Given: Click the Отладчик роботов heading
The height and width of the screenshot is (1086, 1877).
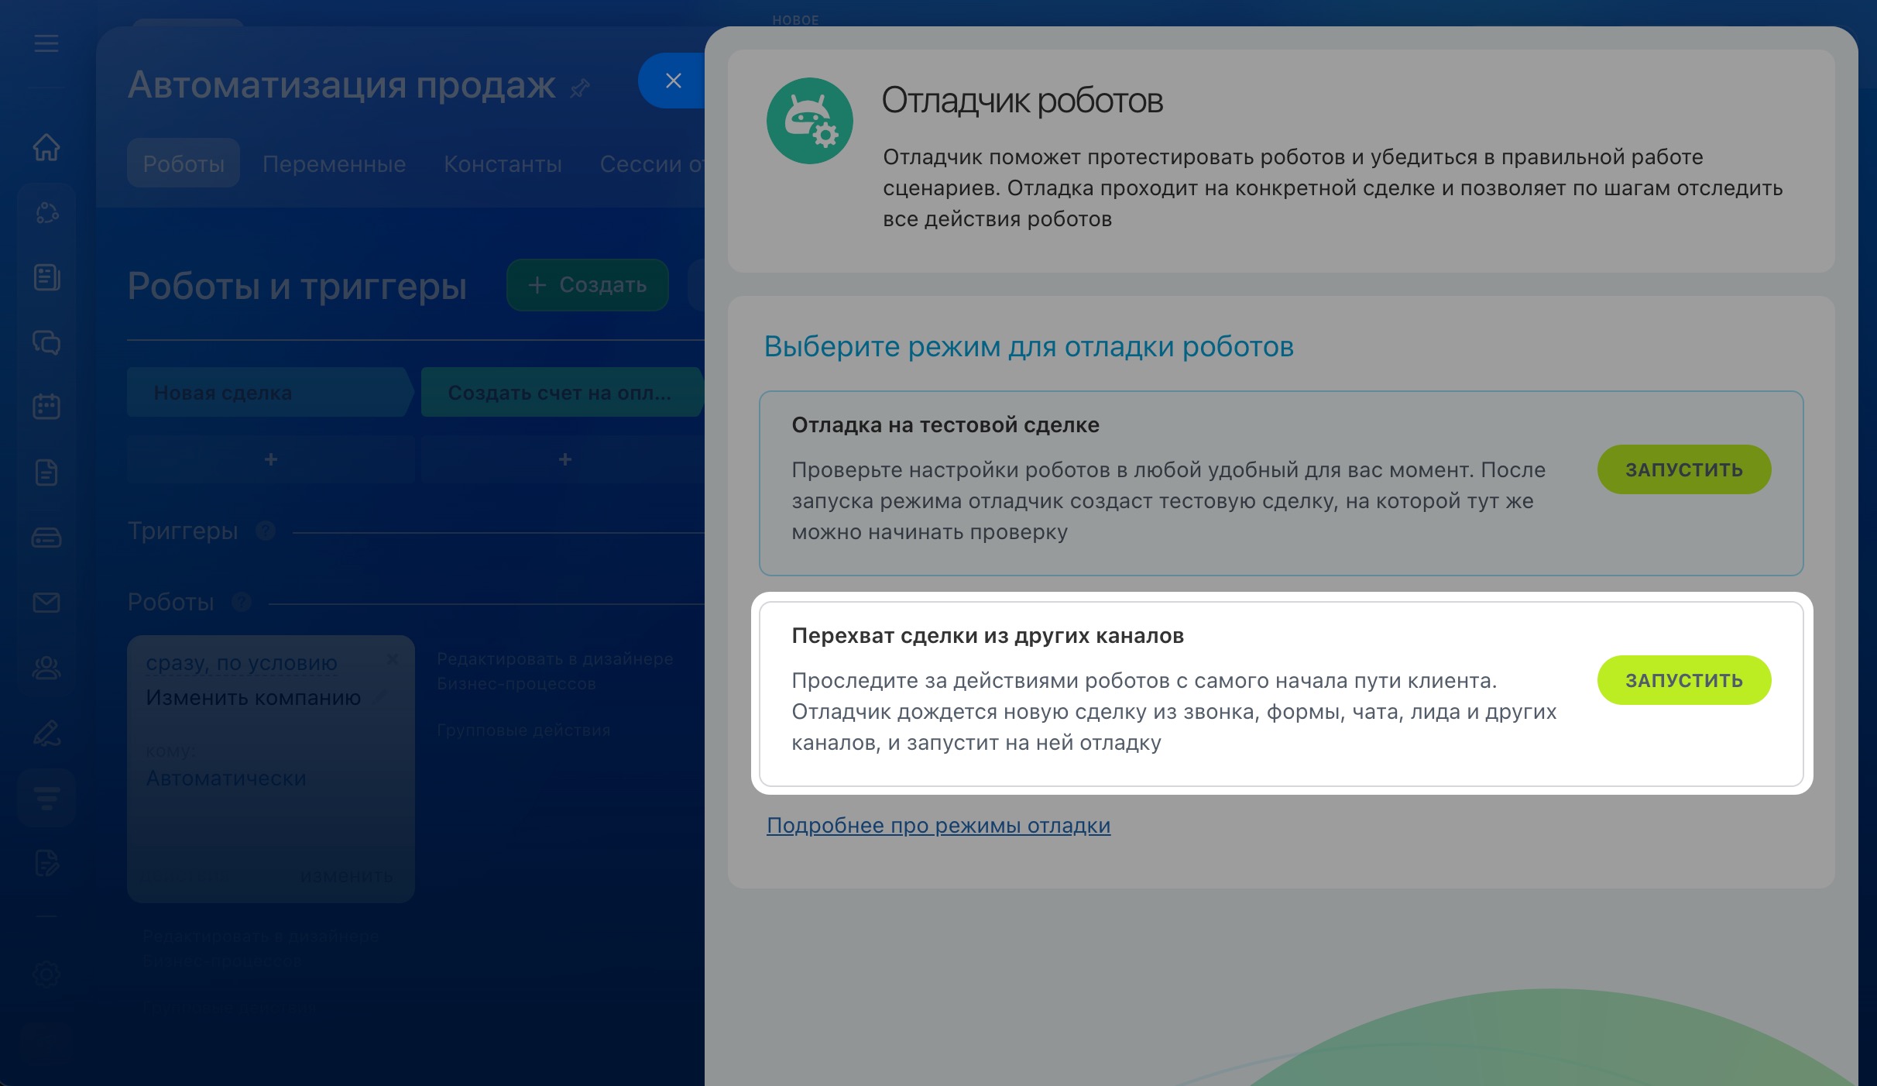Looking at the screenshot, I should 1022,101.
